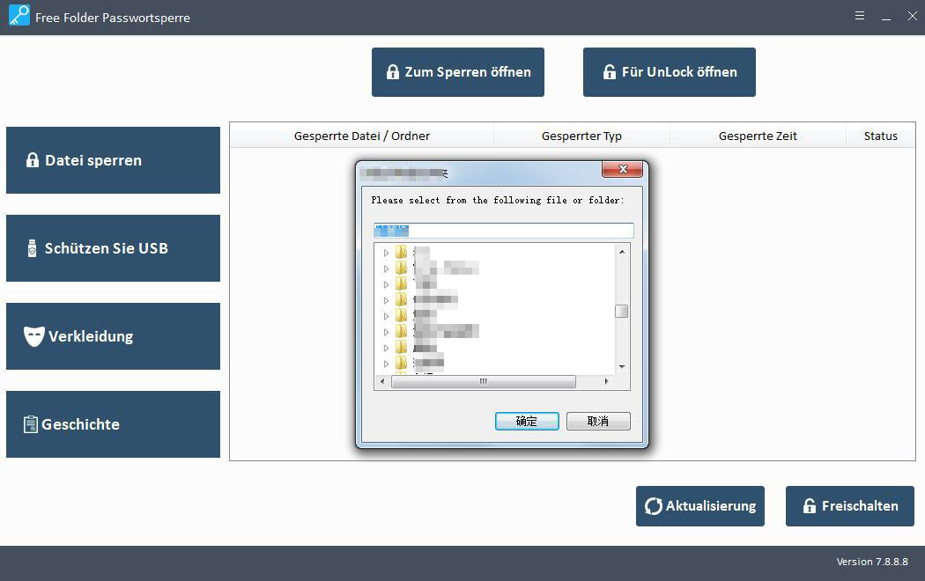The image size is (925, 581).
Task: Click the folder tree scroll-down arrow
Action: (622, 366)
